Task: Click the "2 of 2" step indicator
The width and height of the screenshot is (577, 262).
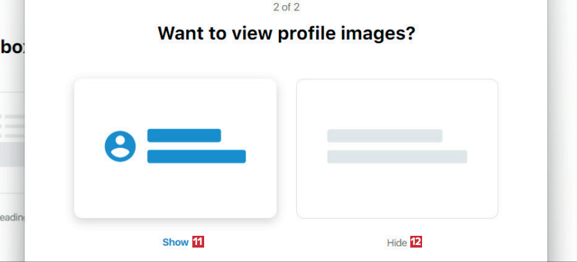Action: point(286,8)
